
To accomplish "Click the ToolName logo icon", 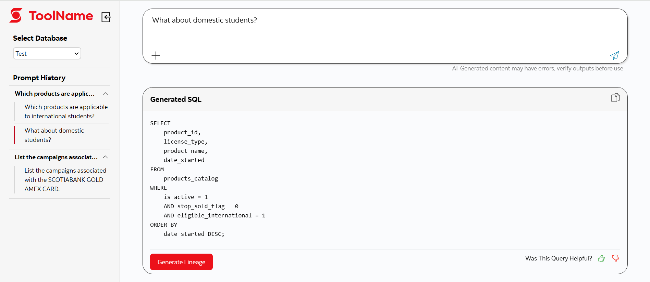I will (16, 16).
